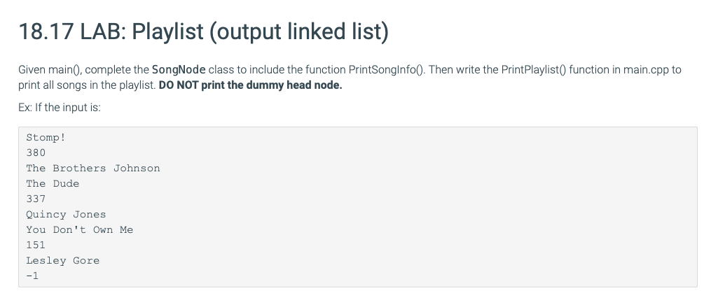Image resolution: width=725 pixels, height=293 pixels.
Task: Click the "337" duration line
Action: click(36, 199)
